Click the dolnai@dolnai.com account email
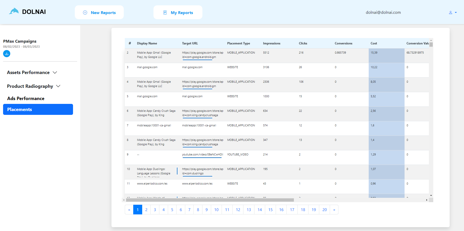This screenshot has height=231, width=464. (383, 13)
